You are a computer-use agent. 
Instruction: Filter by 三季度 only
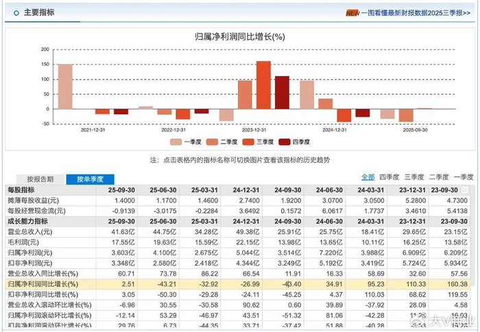414,177
